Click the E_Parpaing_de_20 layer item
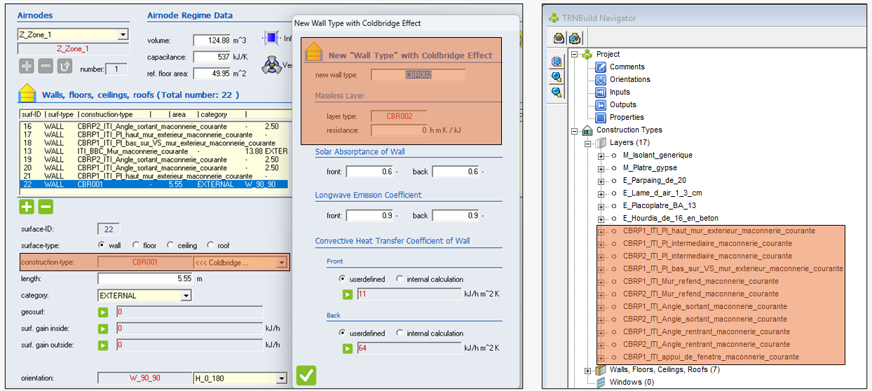The width and height of the screenshot is (872, 391). tap(653, 180)
